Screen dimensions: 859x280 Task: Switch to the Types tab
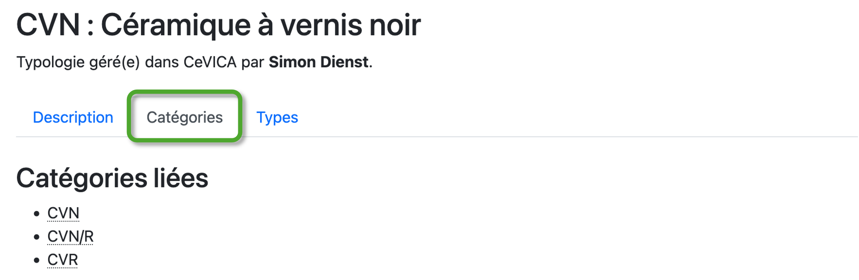point(277,117)
